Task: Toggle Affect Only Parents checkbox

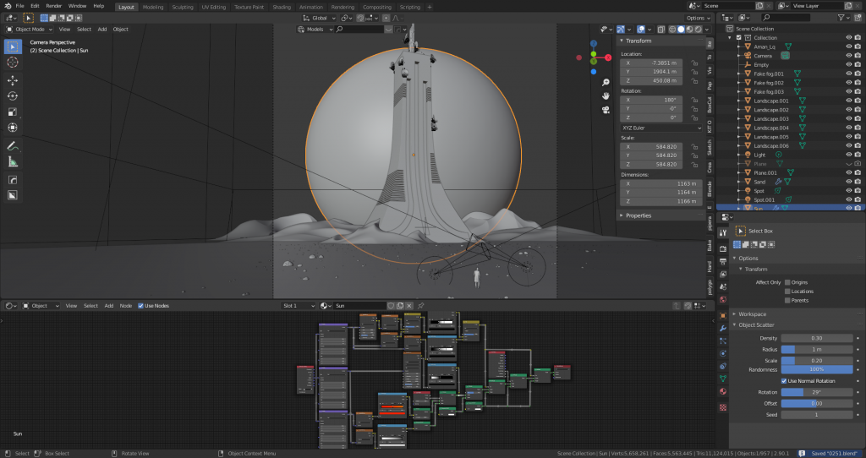Action: tap(787, 300)
